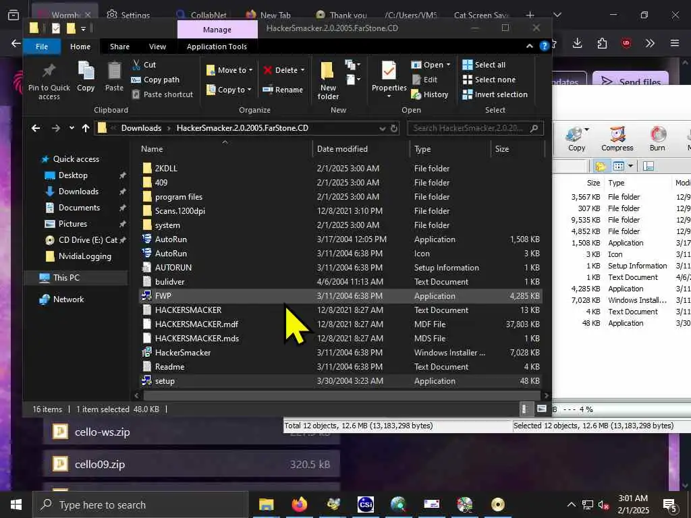Show hidden tray icons chevron
The height and width of the screenshot is (518, 691).
(571, 505)
